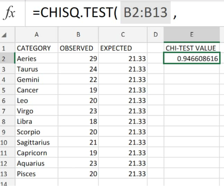
Task: Click the fx insert function icon
Action: 9,13
